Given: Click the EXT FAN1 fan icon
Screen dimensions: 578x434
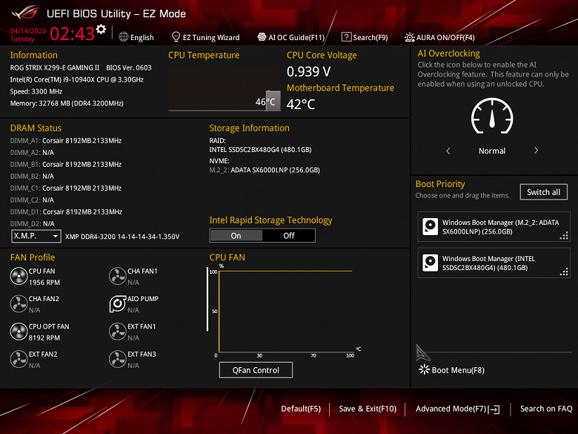Looking at the screenshot, I should 118,332.
